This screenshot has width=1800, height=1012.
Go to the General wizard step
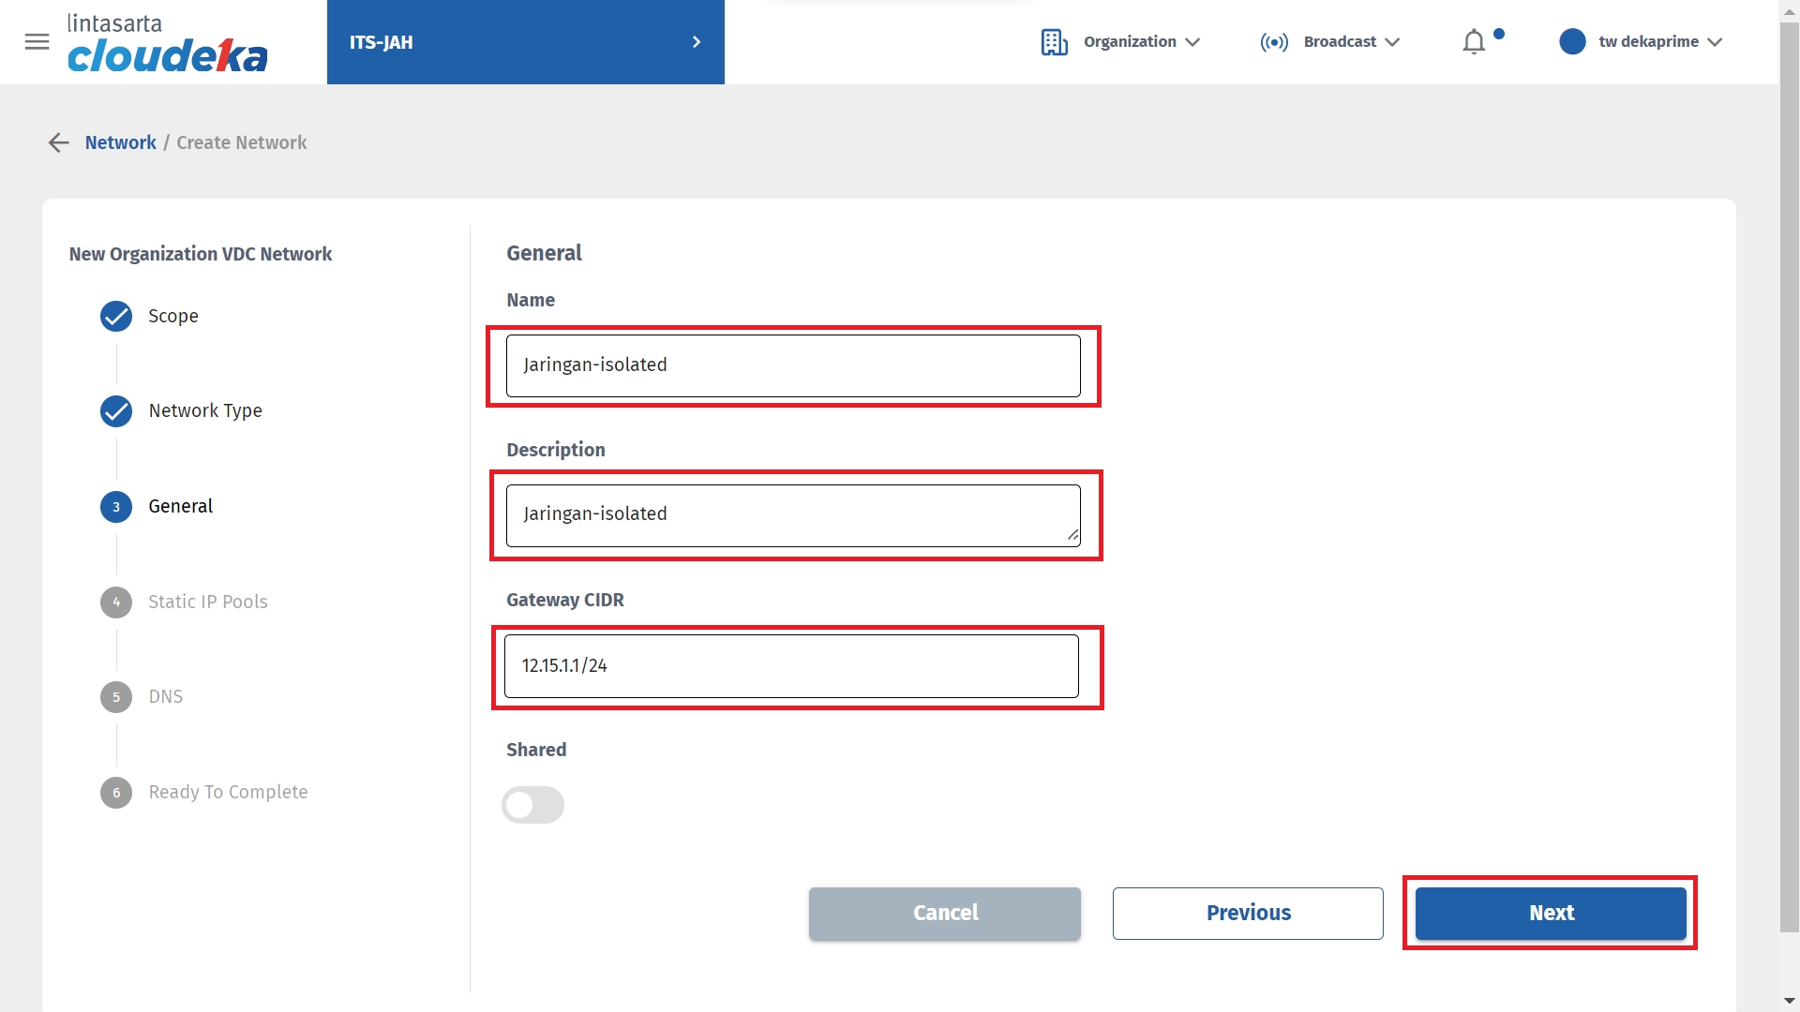click(x=180, y=507)
